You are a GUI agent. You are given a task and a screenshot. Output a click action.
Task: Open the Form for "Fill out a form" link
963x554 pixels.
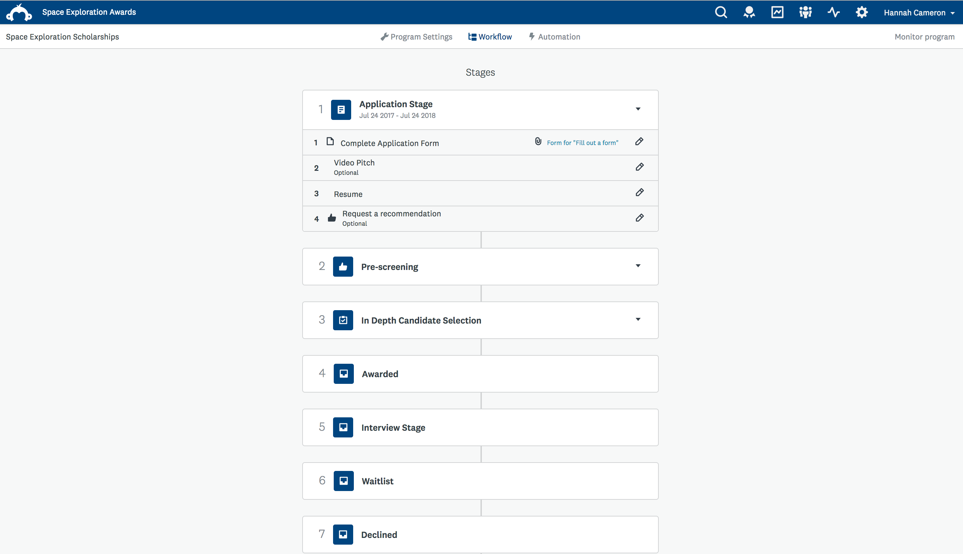(582, 143)
